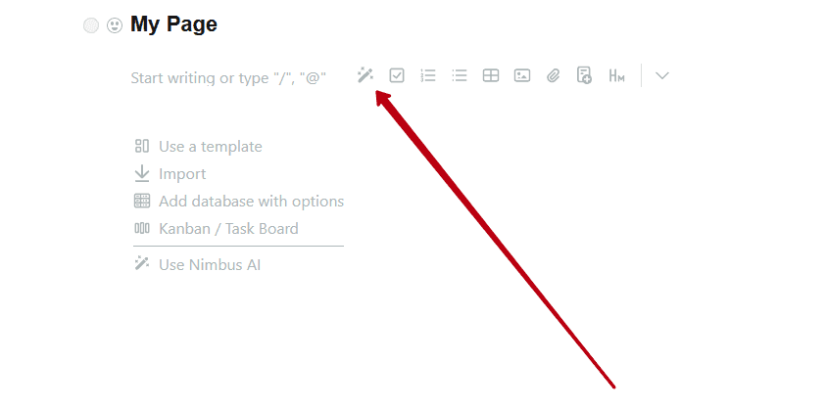Attach a file with the paperclip icon
Viewport: 826px width, 409px height.
click(x=553, y=75)
